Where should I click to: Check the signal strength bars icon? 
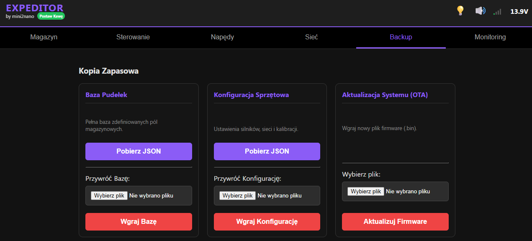click(x=497, y=12)
